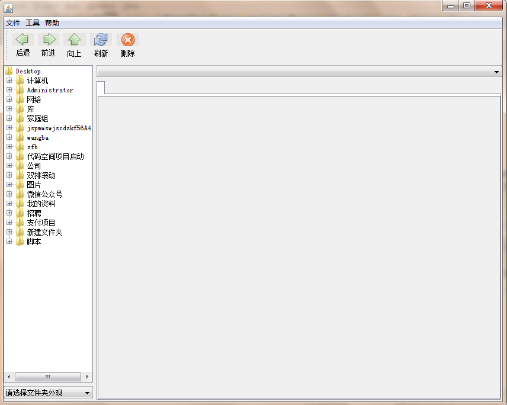Click the Java icon in title bar
This screenshot has height=405, width=507.
tap(8, 8)
